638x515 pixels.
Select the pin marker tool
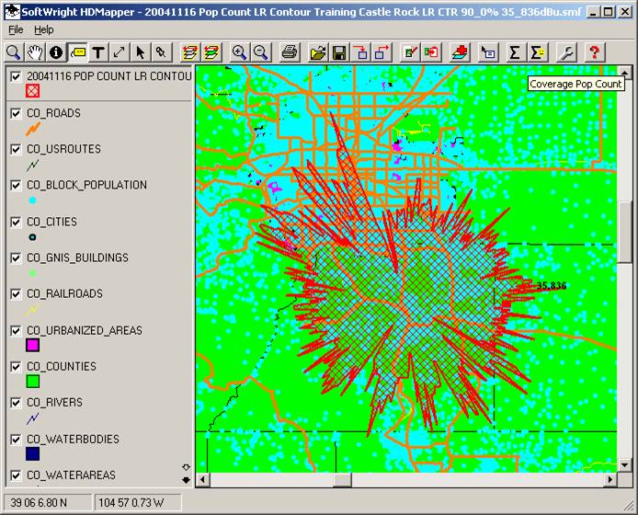coord(162,52)
